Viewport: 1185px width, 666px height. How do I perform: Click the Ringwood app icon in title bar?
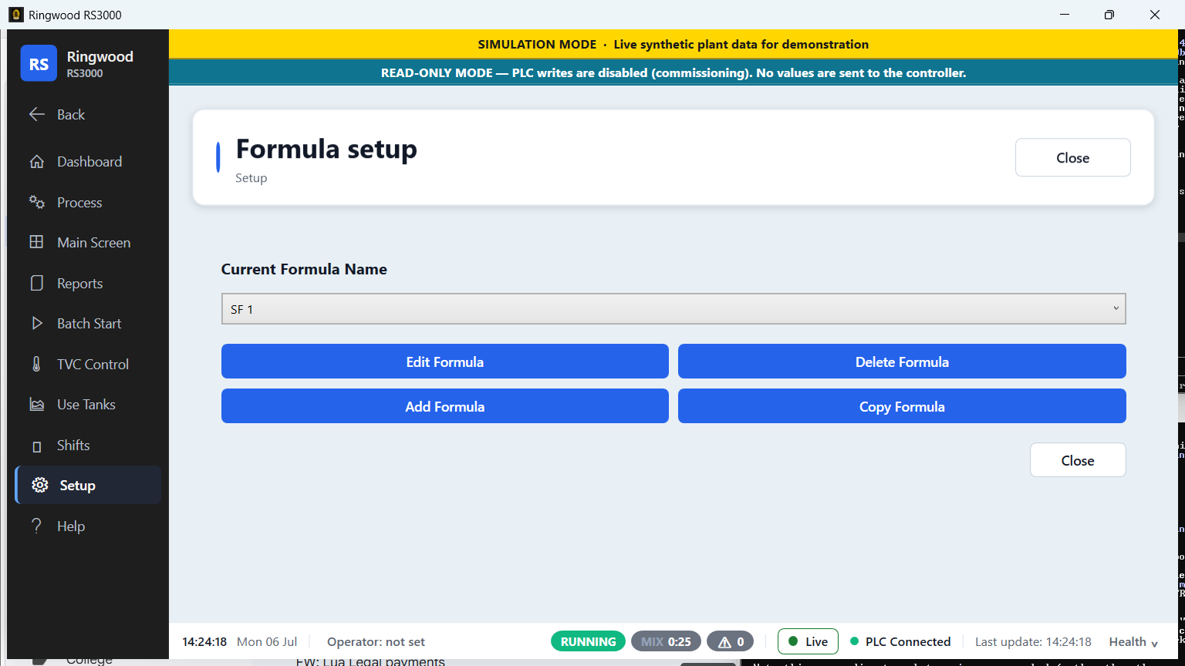[x=15, y=15]
